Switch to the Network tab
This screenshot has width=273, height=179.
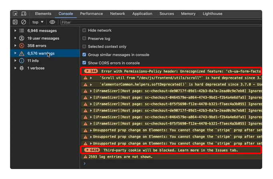tap(117, 14)
